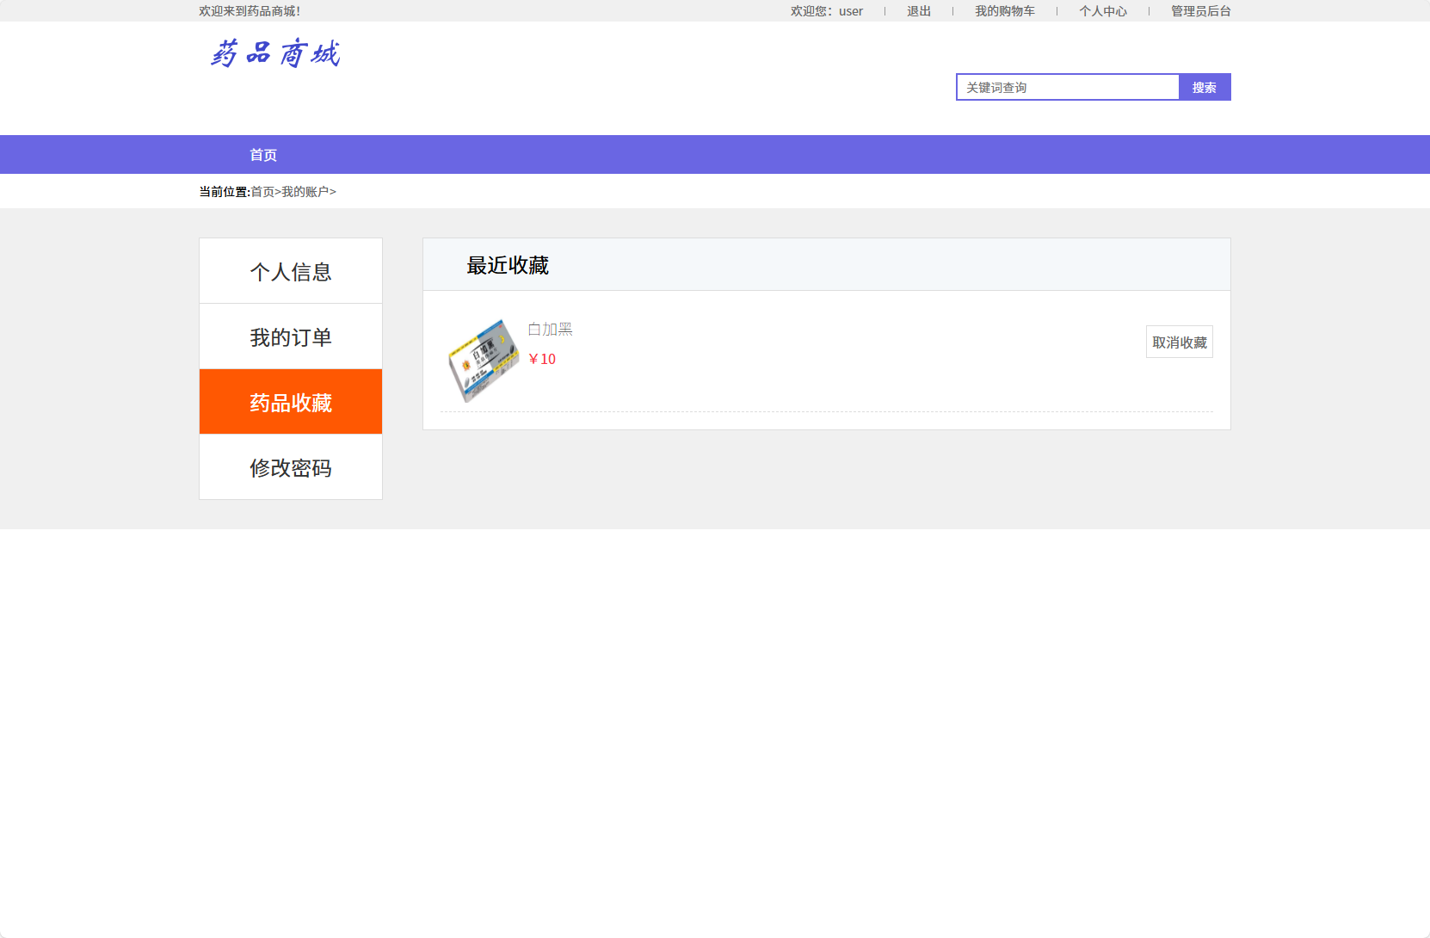
Task: Open 个人中心 from the top bar
Action: (1104, 11)
